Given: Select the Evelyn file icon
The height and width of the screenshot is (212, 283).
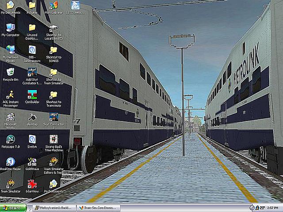Looking at the screenshot, I should tap(32, 141).
